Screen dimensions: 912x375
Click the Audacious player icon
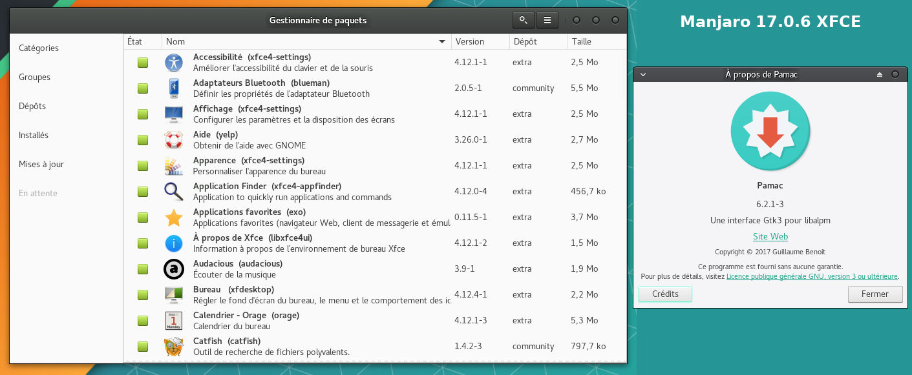point(174,269)
